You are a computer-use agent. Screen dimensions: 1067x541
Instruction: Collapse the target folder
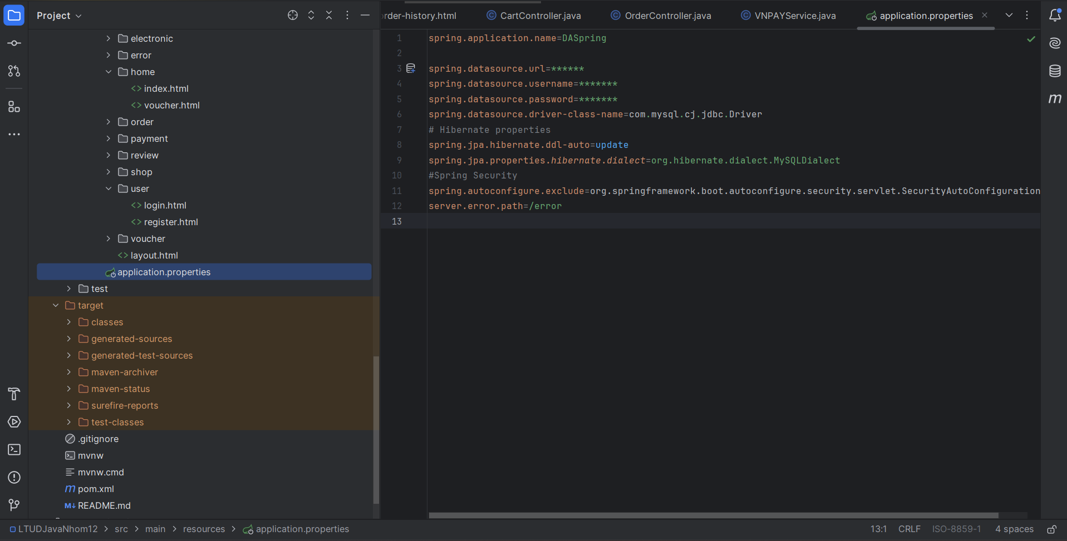pos(56,305)
